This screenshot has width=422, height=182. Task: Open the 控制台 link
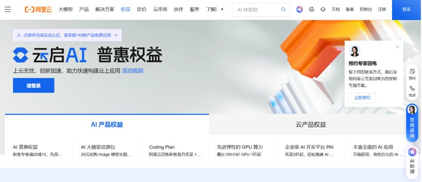coord(366,9)
